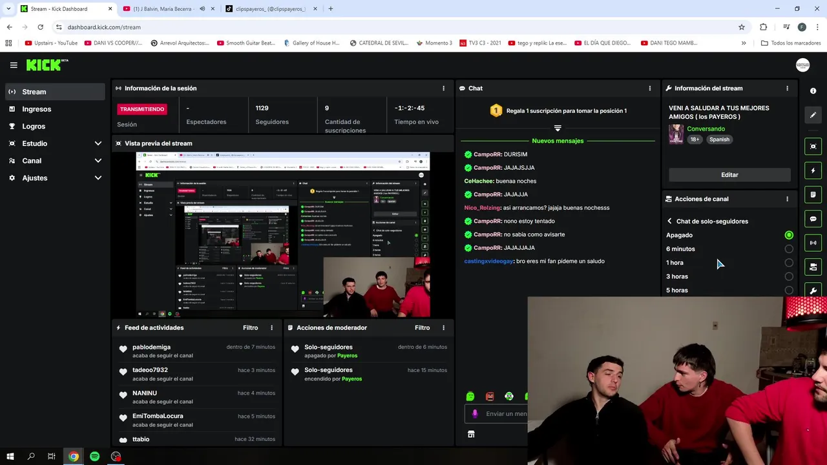Image resolution: width=827 pixels, height=465 pixels.
Task: Select 6 minutos radio option
Action: coord(789,249)
